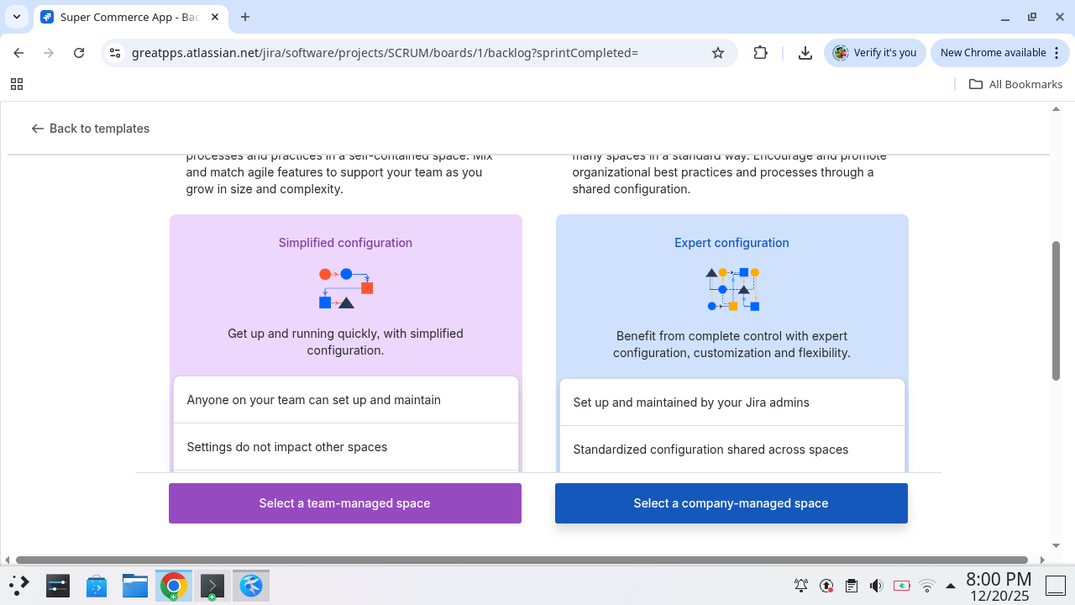Open the application launcher in taskbar
Screen dimensions: 1075x605
point(19,585)
